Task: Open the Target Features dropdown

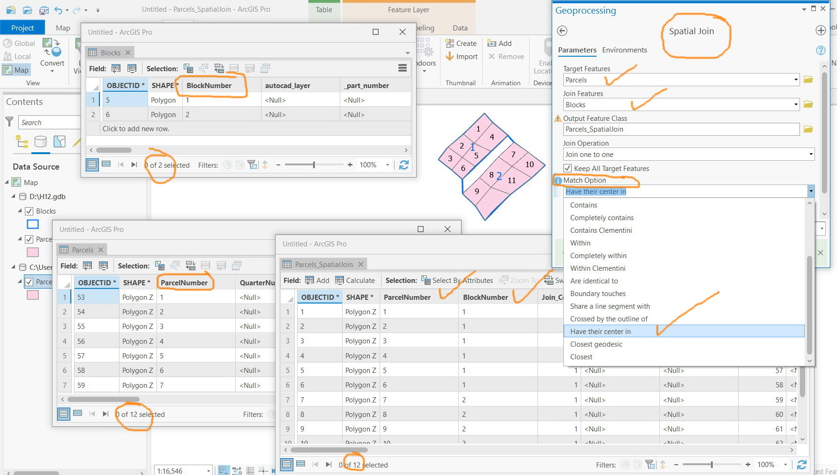Action: (796, 80)
